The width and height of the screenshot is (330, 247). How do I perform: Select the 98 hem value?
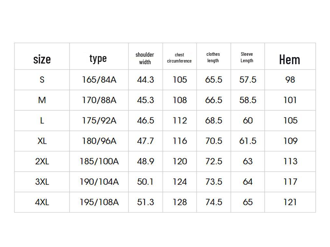(290, 80)
